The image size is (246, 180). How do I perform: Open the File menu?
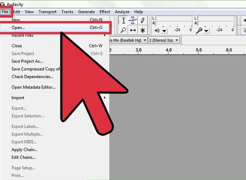pos(5,12)
